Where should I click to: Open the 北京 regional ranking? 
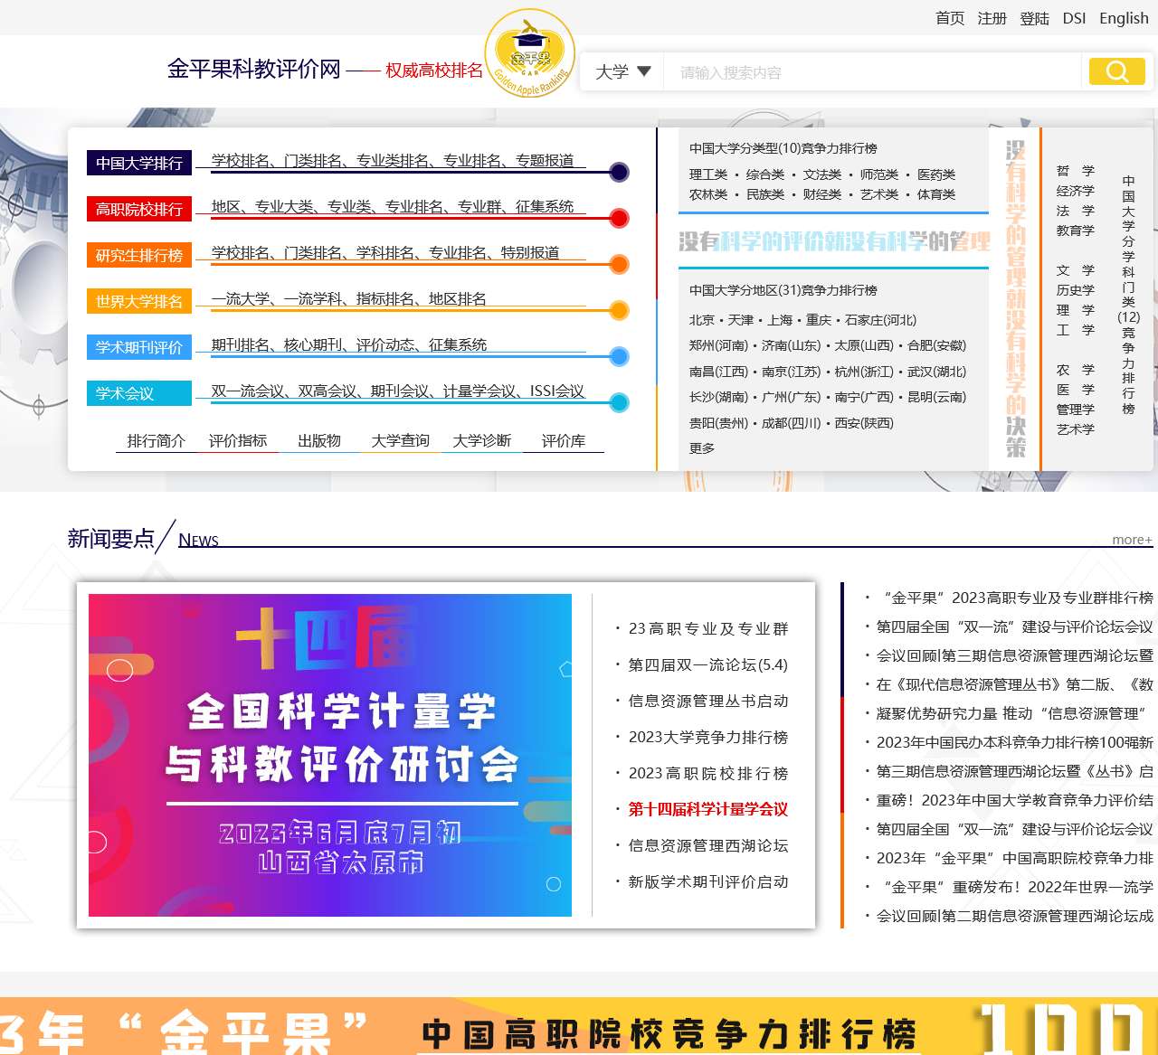(702, 320)
